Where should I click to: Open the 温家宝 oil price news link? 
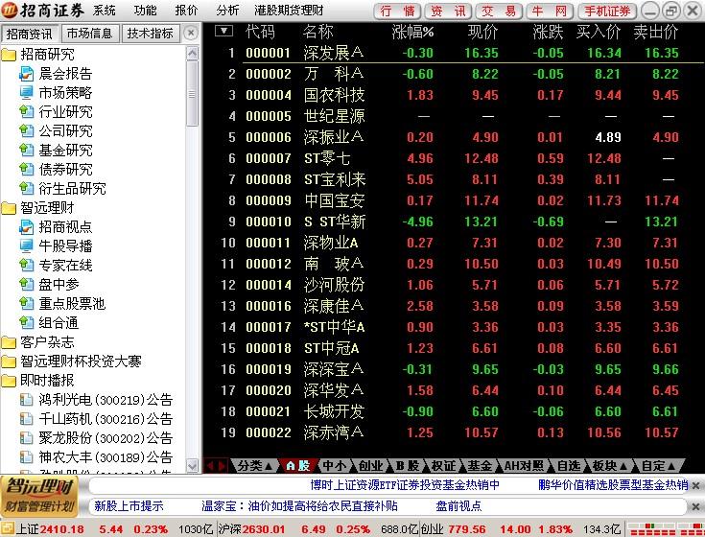click(299, 506)
